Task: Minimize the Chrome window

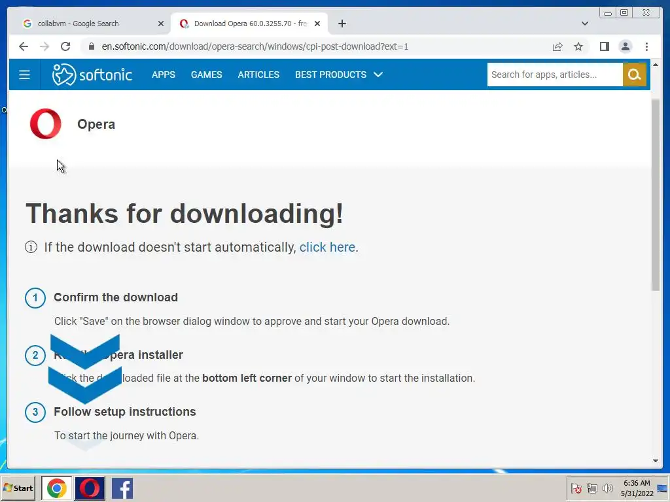Action: point(608,13)
